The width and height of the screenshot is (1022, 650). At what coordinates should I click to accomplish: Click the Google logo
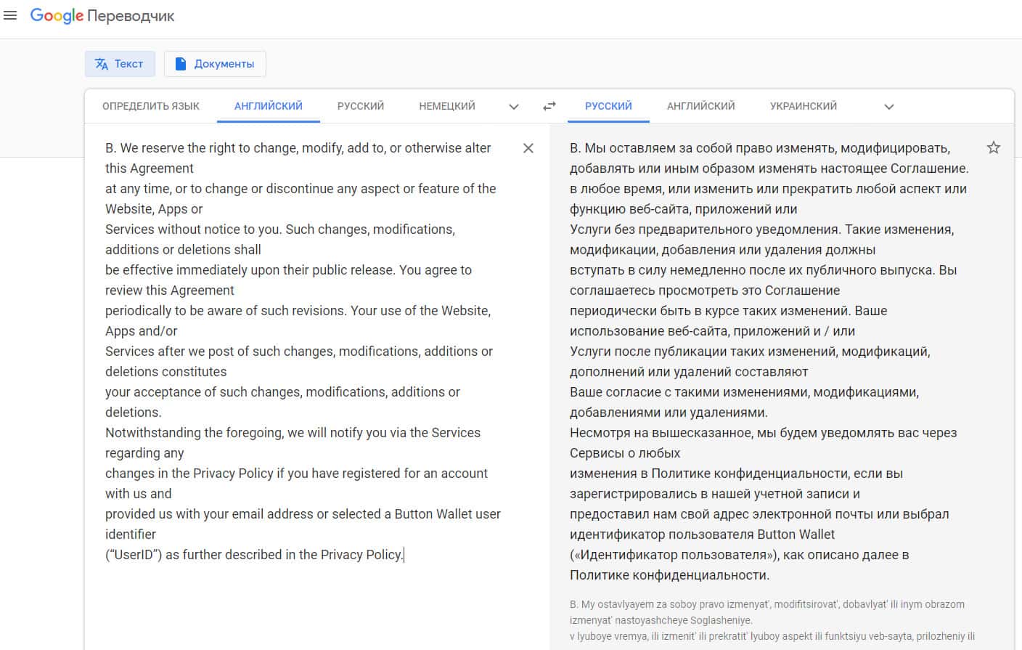pos(57,16)
